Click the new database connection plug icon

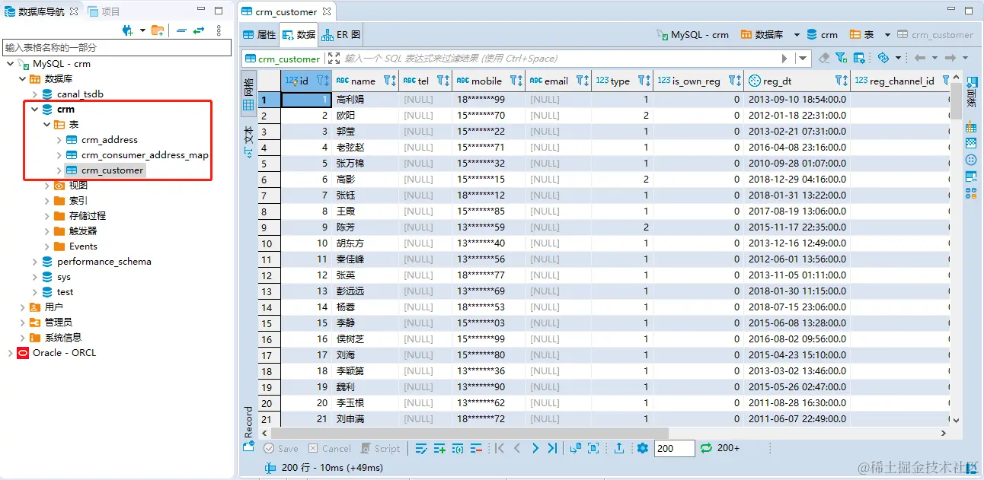coord(128,30)
